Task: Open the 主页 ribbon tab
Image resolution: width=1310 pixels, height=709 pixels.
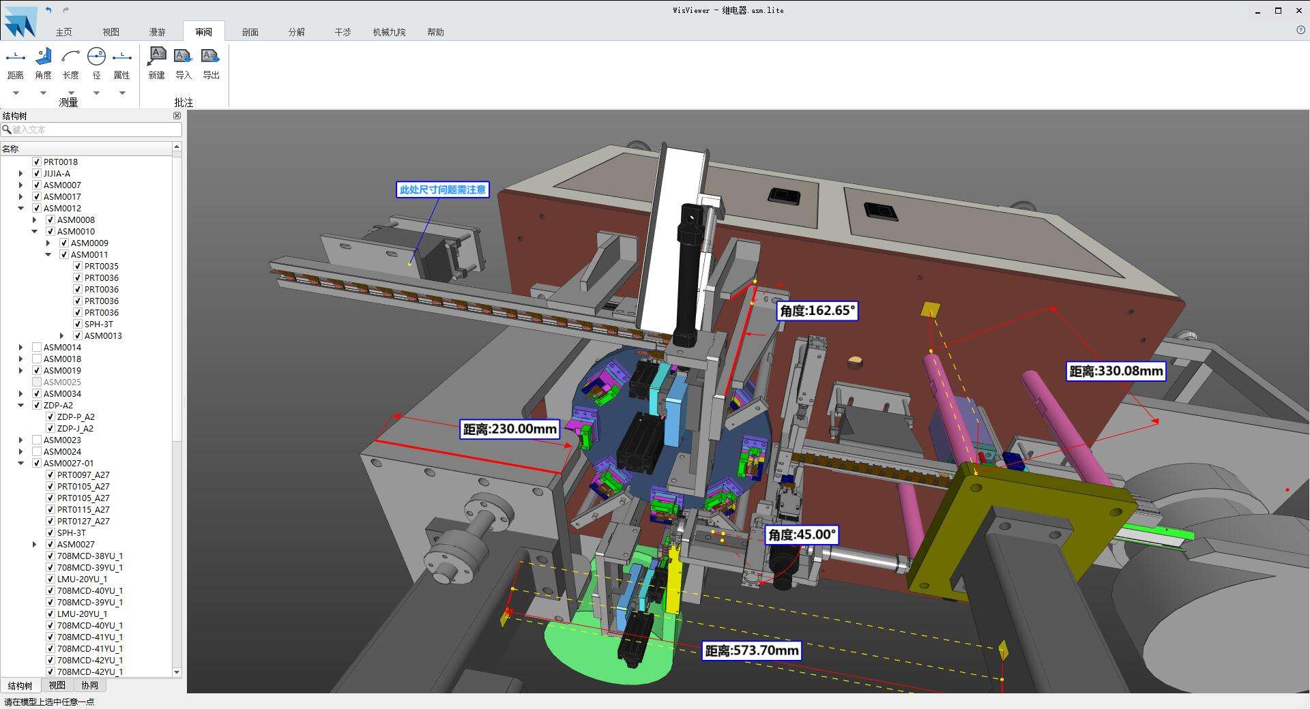Action: 64,32
